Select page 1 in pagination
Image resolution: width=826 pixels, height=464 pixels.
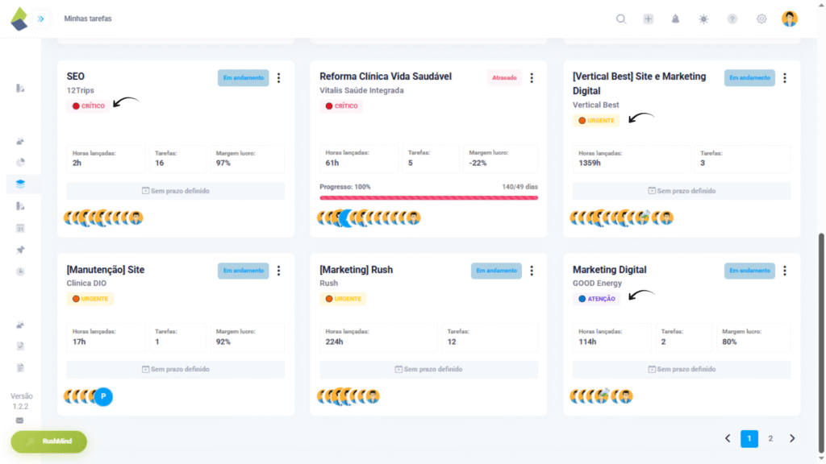pos(749,438)
